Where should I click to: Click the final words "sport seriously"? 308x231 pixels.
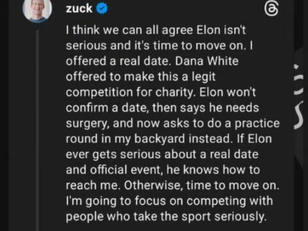point(224,217)
